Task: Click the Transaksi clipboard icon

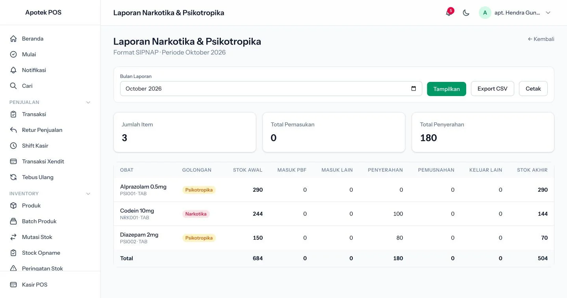Action: coord(13,114)
